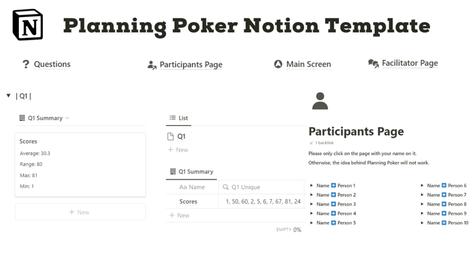The width and height of the screenshot is (472, 265).
Task: Click the chat bubbles icon beside Facilitator Page
Action: click(373, 64)
